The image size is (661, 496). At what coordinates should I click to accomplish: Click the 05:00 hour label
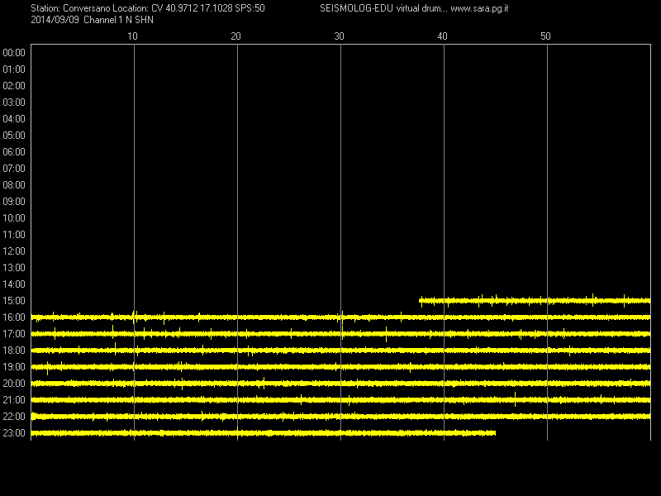click(x=14, y=136)
